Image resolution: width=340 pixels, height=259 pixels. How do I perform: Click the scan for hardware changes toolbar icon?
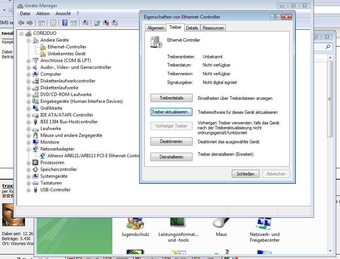pos(85,23)
